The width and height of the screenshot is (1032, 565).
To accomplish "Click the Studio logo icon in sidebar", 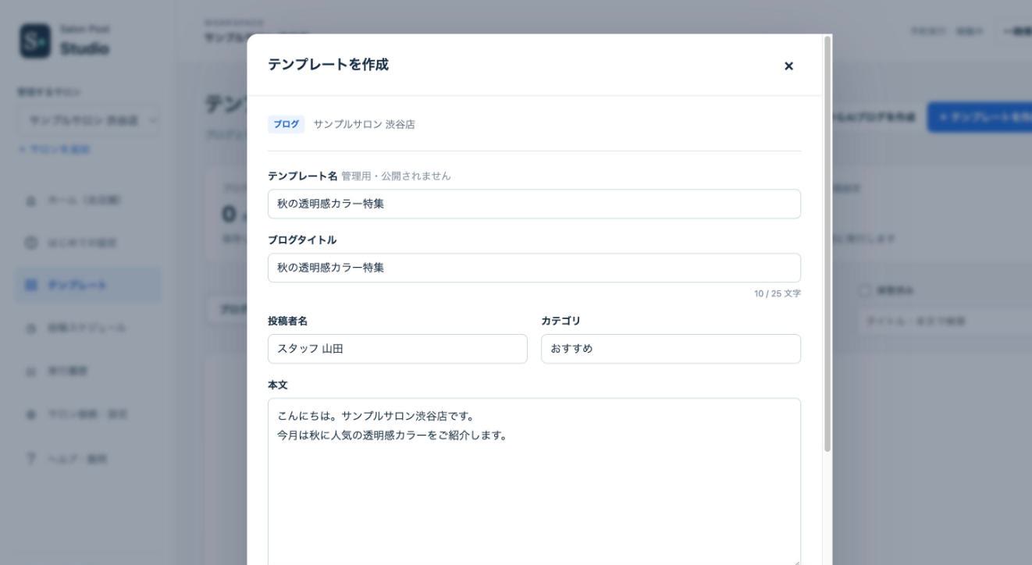I will pyautogui.click(x=35, y=43).
